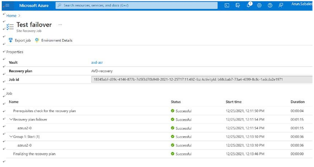The image size is (314, 167).
Task: Click the Export job download icon
Action: coord(11,40)
